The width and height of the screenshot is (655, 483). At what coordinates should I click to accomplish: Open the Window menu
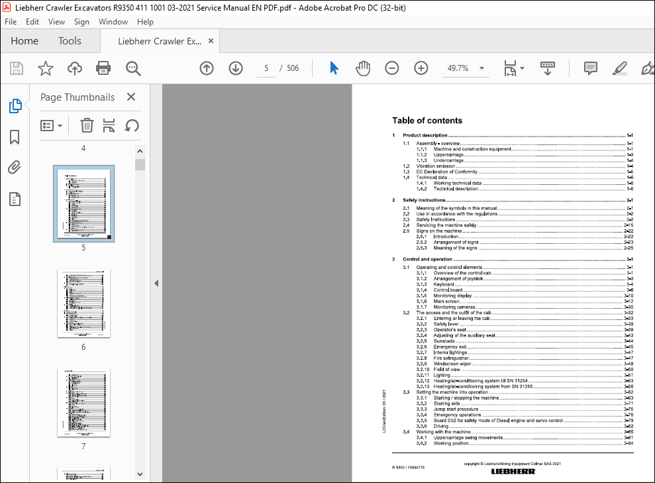tap(113, 22)
